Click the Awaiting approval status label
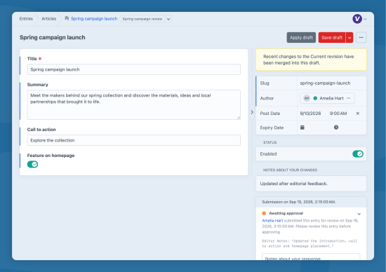 point(286,213)
